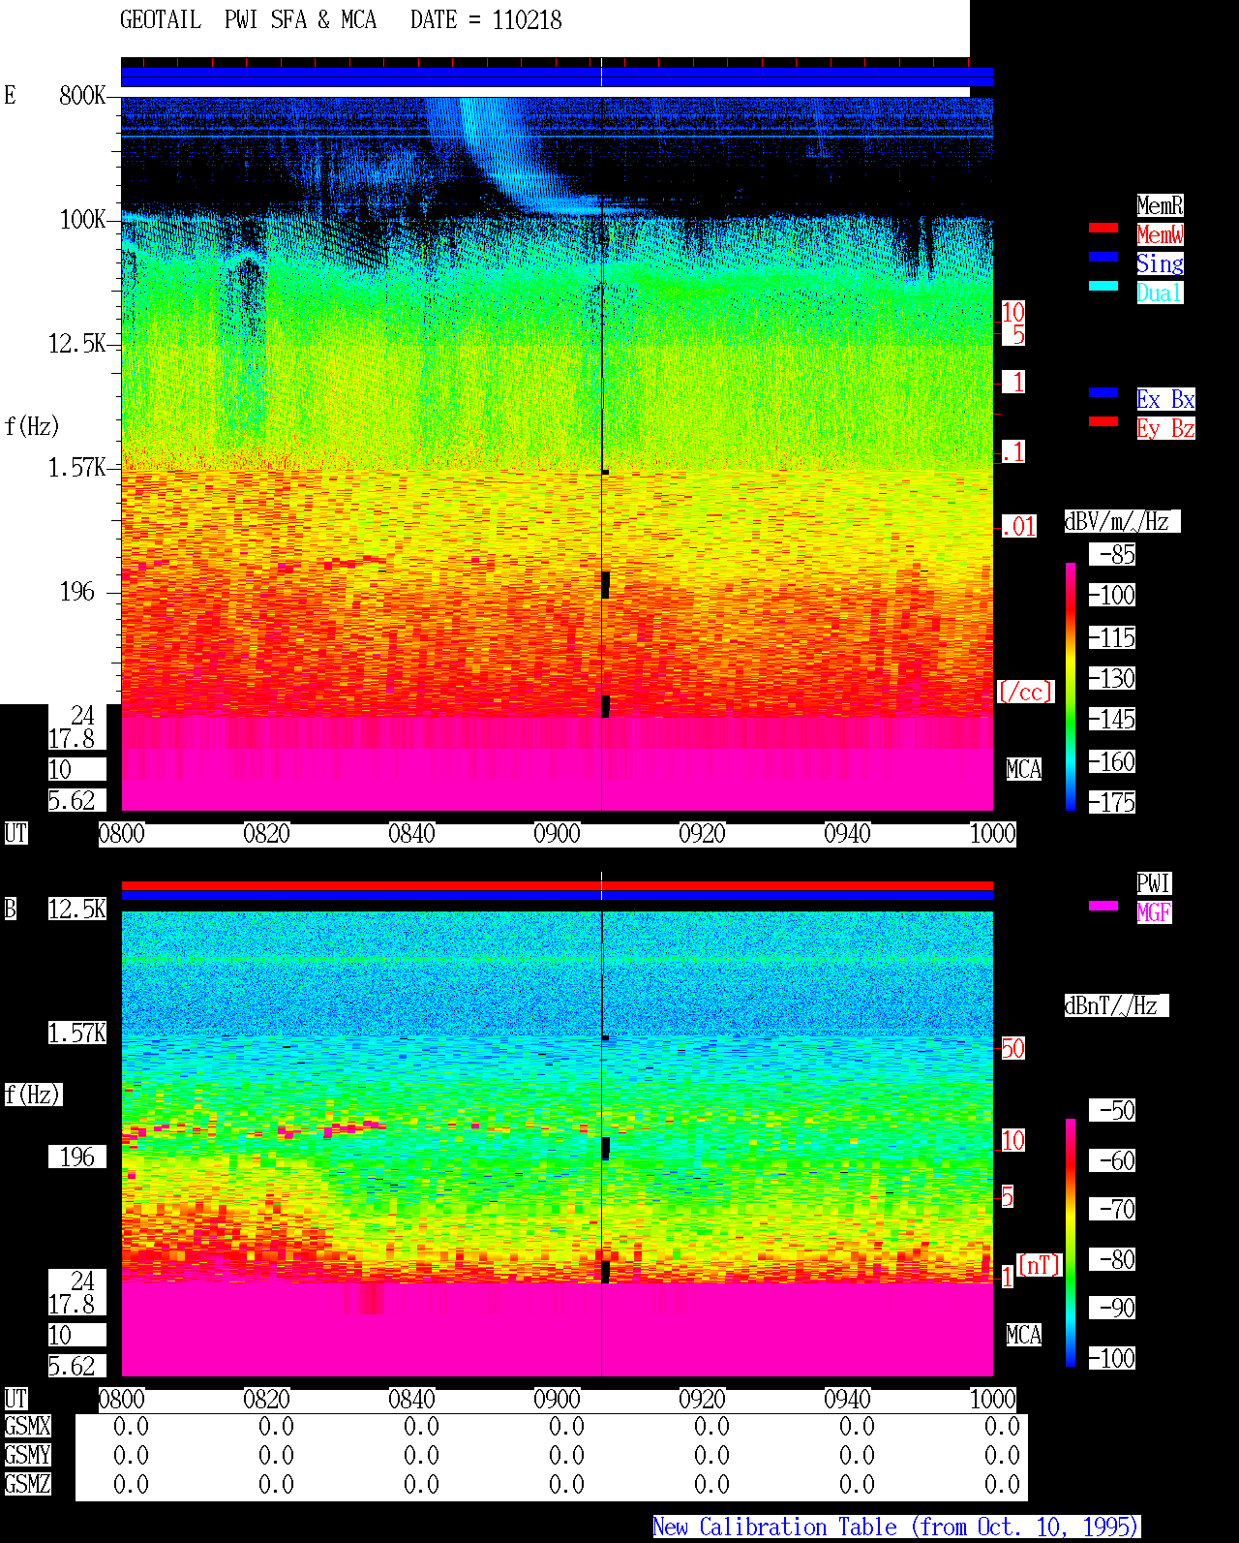Click the dBnT/√Hz color scale bar

coord(1071,1243)
